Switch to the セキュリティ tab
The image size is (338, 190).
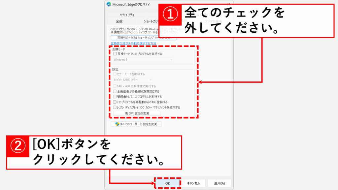click(x=127, y=15)
